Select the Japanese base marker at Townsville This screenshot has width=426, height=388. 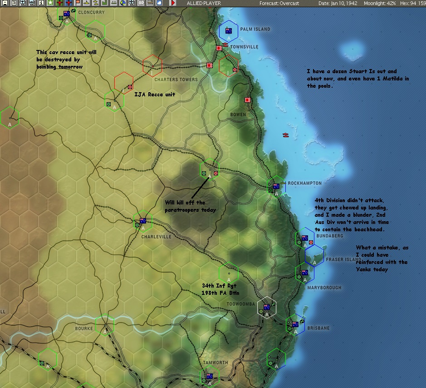pos(219,48)
